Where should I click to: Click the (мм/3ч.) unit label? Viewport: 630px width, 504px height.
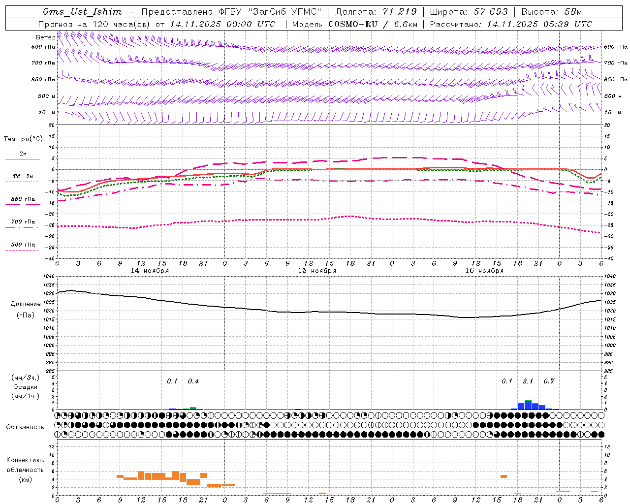26,378
